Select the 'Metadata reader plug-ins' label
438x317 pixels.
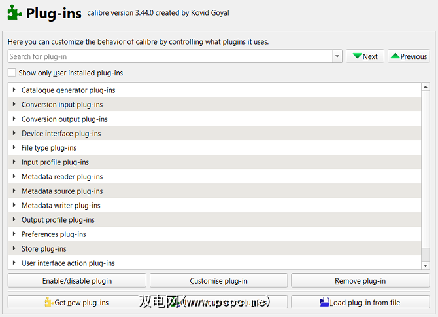[x=62, y=177]
